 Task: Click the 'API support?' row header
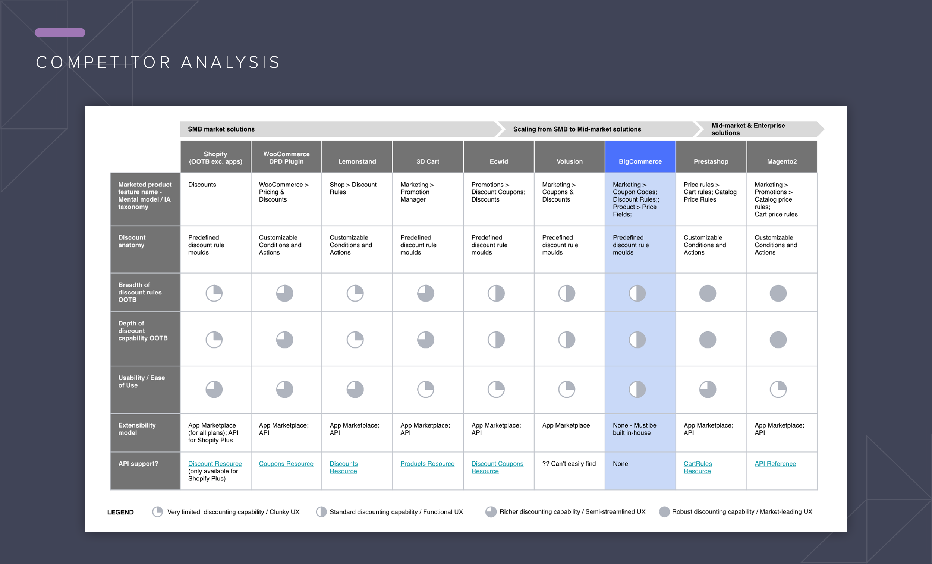pos(145,471)
